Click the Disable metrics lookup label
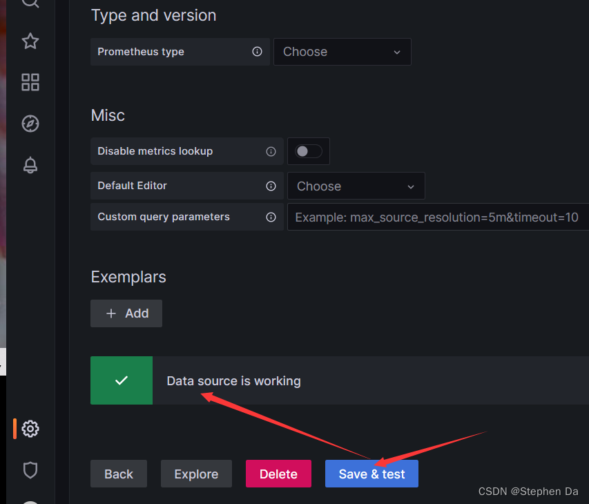589x504 pixels. (x=155, y=151)
